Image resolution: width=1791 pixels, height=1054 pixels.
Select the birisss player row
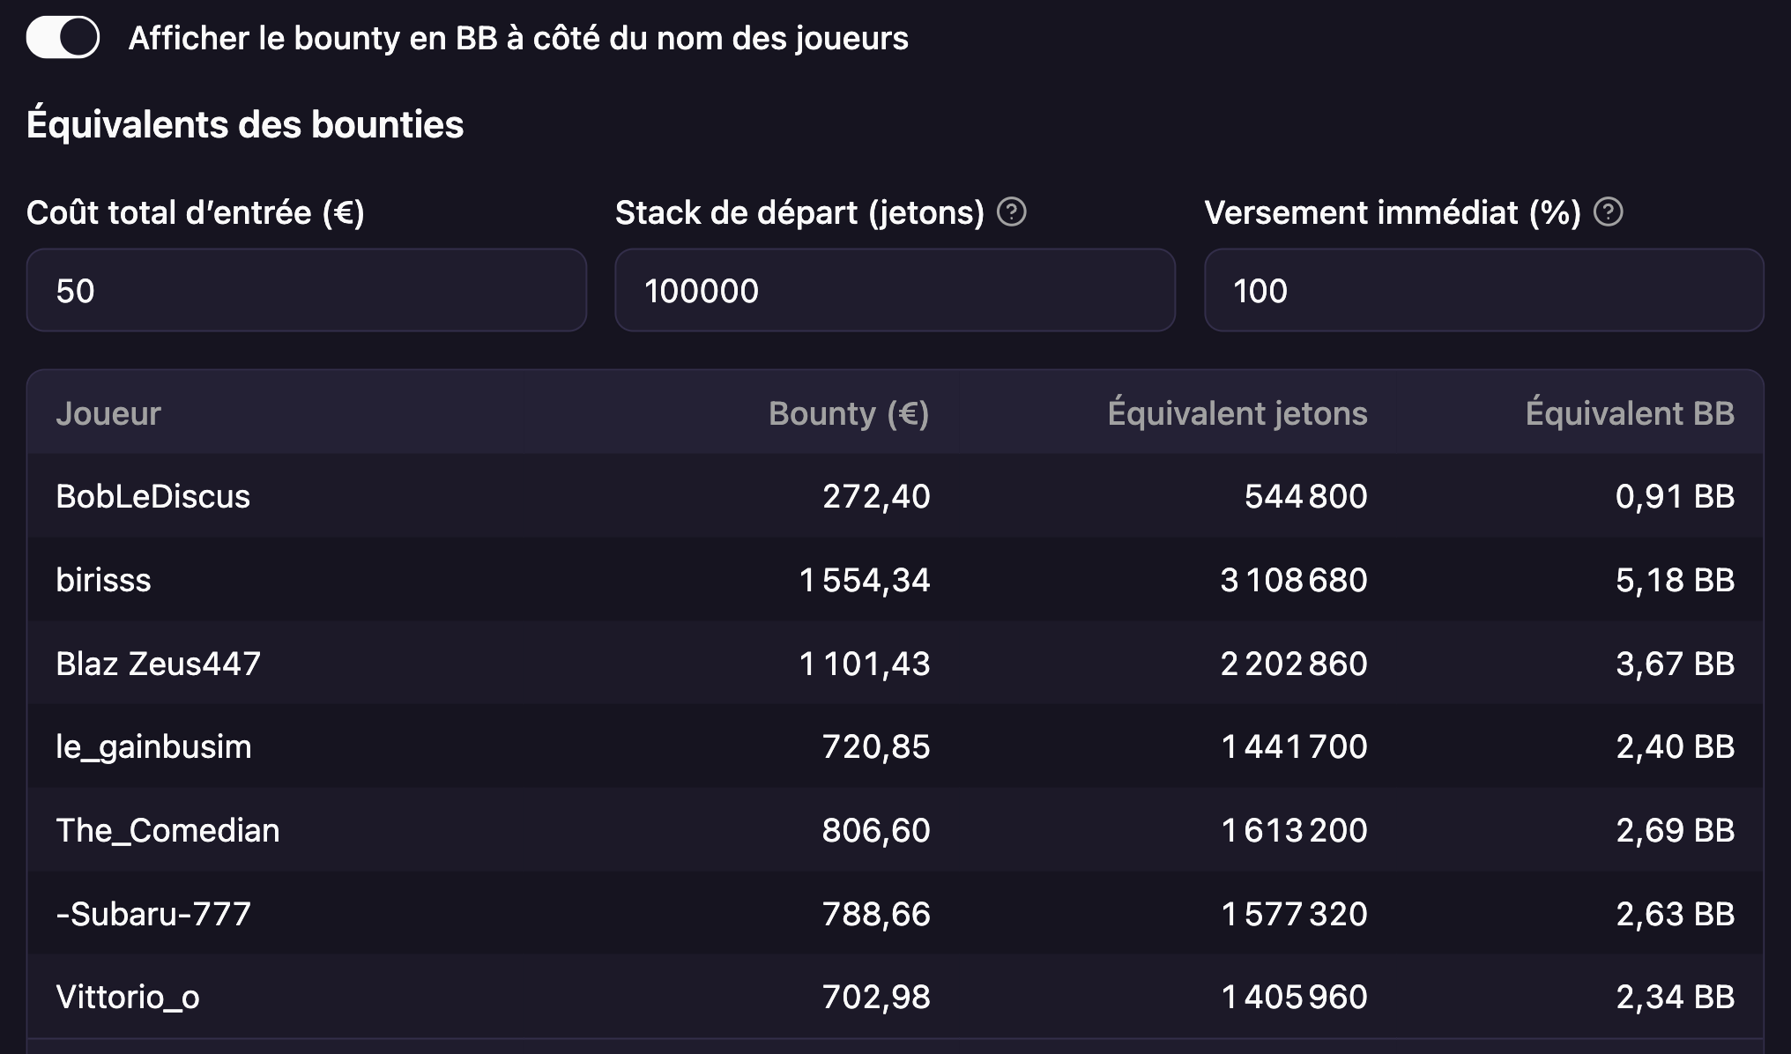895,580
